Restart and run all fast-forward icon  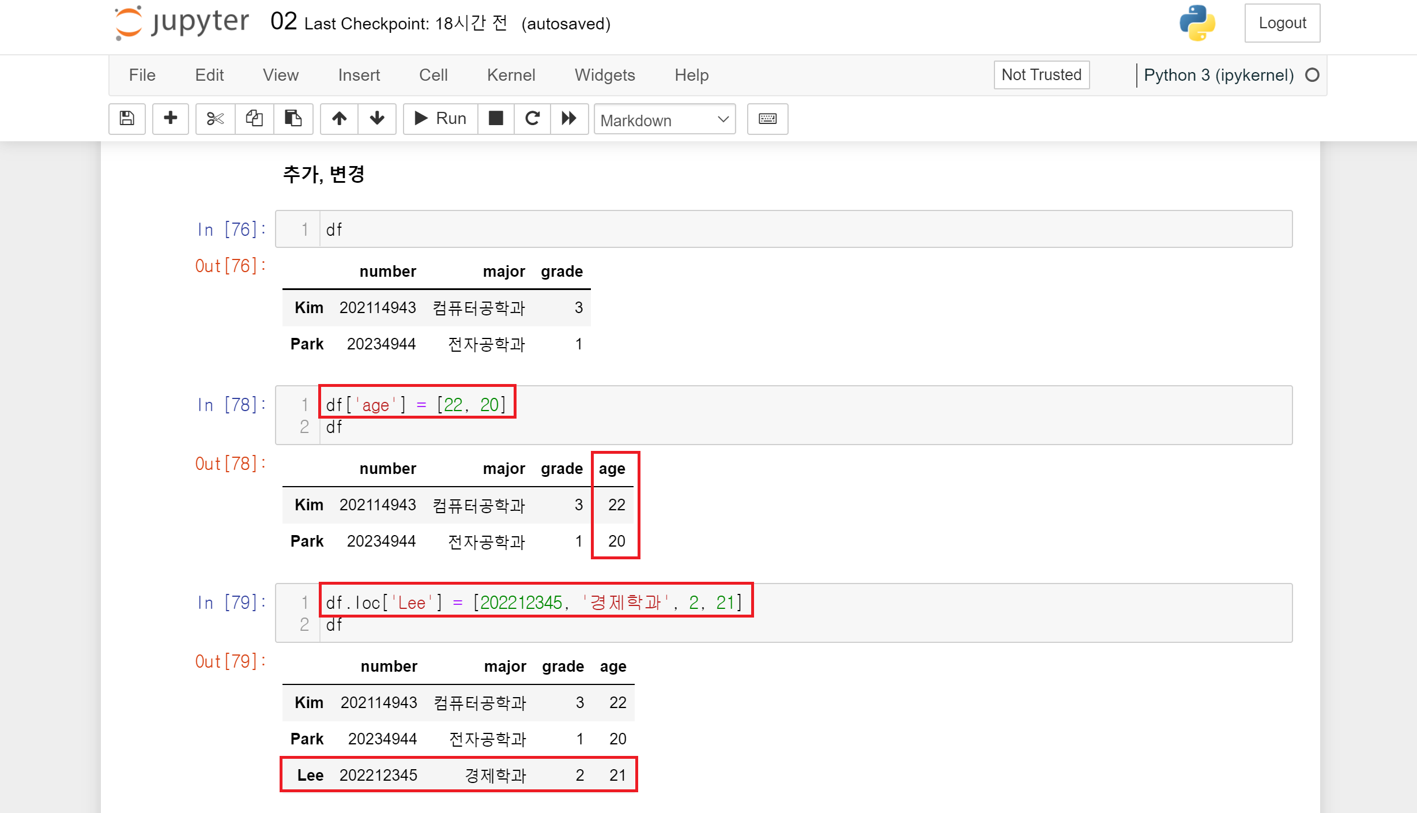pos(569,119)
